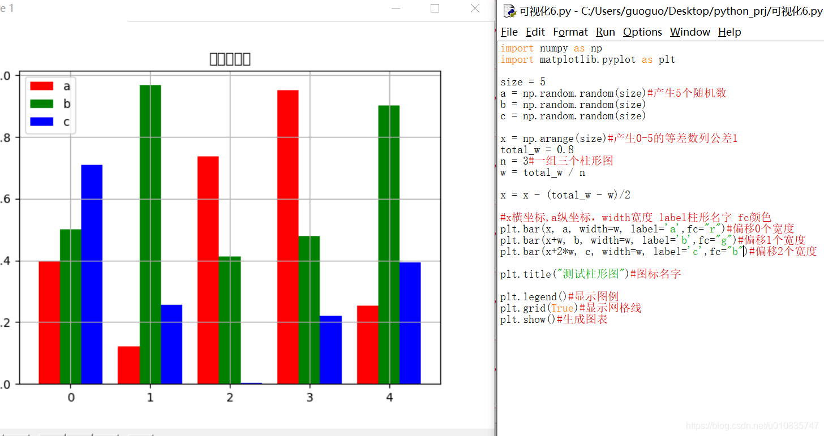Click the 'total_w = 0.8' code line
824x436 pixels.
(x=537, y=150)
